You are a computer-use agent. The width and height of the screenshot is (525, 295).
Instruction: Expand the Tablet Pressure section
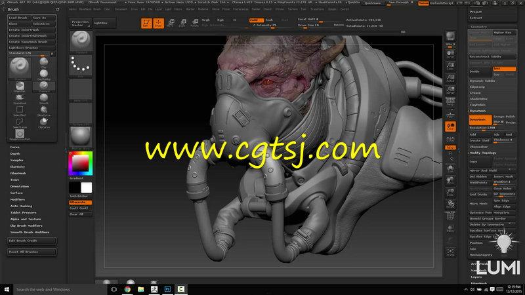pos(23,212)
